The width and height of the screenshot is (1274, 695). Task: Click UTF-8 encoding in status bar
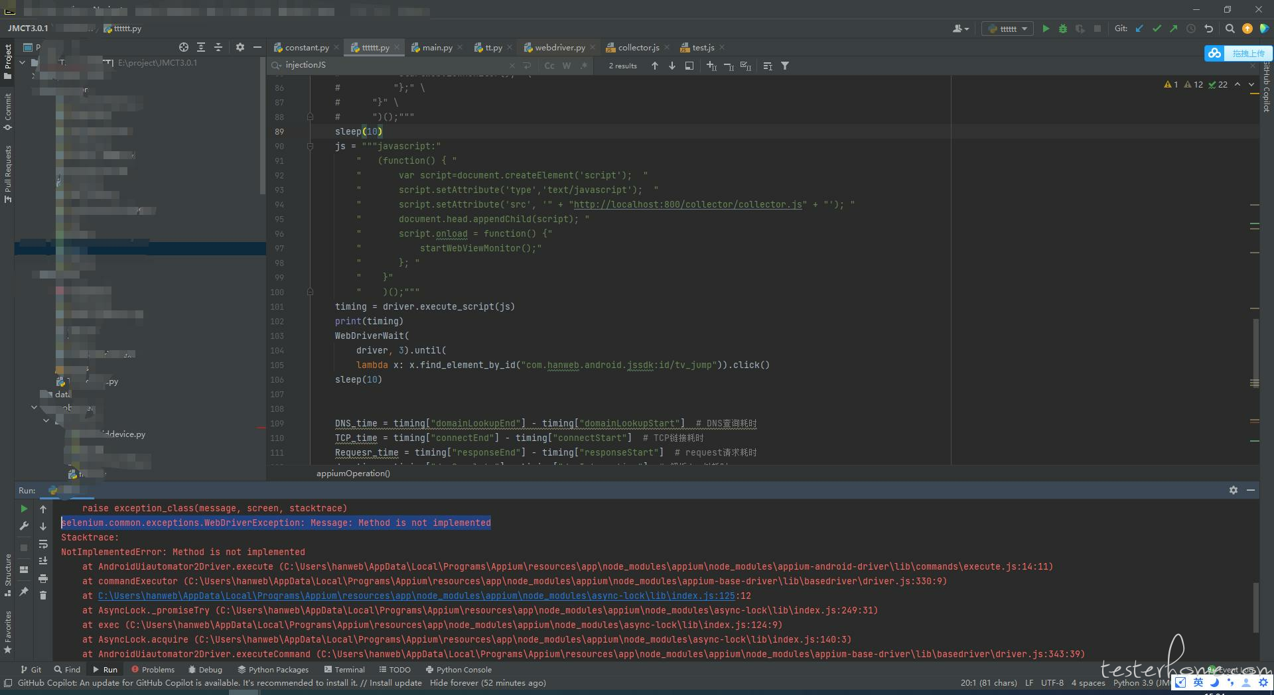1052,682
